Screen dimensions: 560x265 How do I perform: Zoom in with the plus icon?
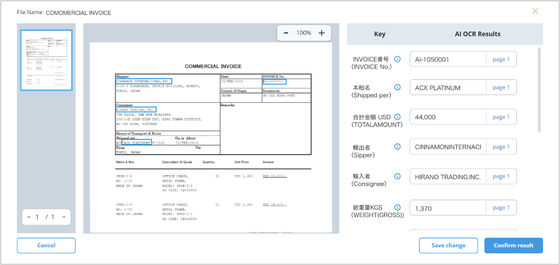point(321,33)
